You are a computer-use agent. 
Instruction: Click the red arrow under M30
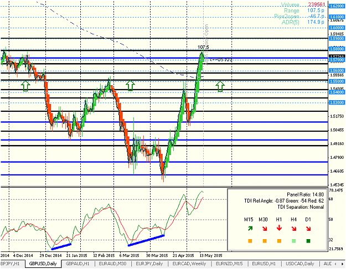click(265, 229)
